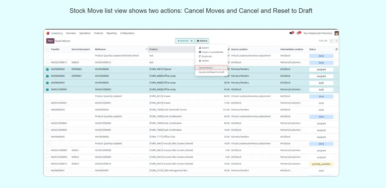386x188 pixels.
Task: Clear selection with the X icon
Action: (x=192, y=41)
